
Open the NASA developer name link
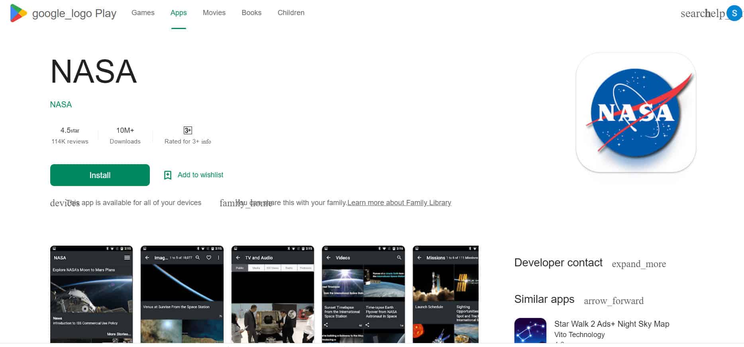coord(61,105)
